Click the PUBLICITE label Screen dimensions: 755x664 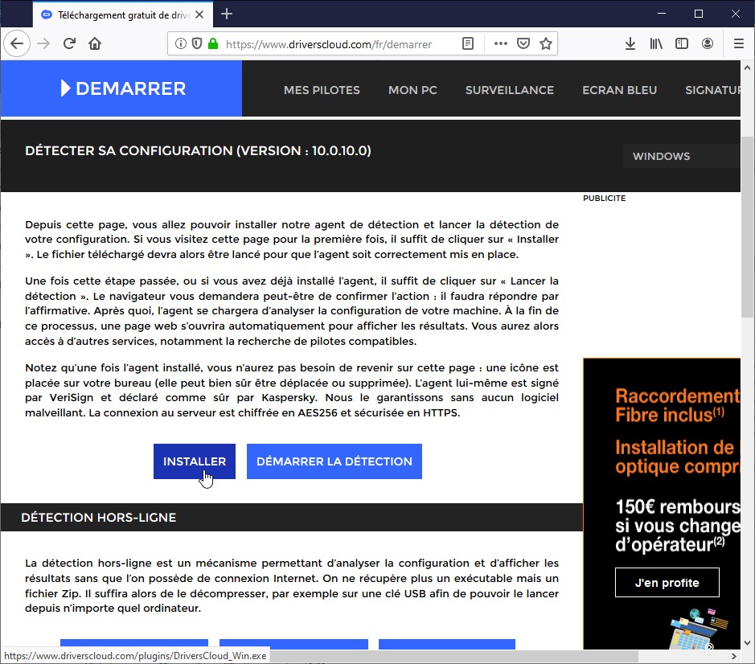[605, 199]
